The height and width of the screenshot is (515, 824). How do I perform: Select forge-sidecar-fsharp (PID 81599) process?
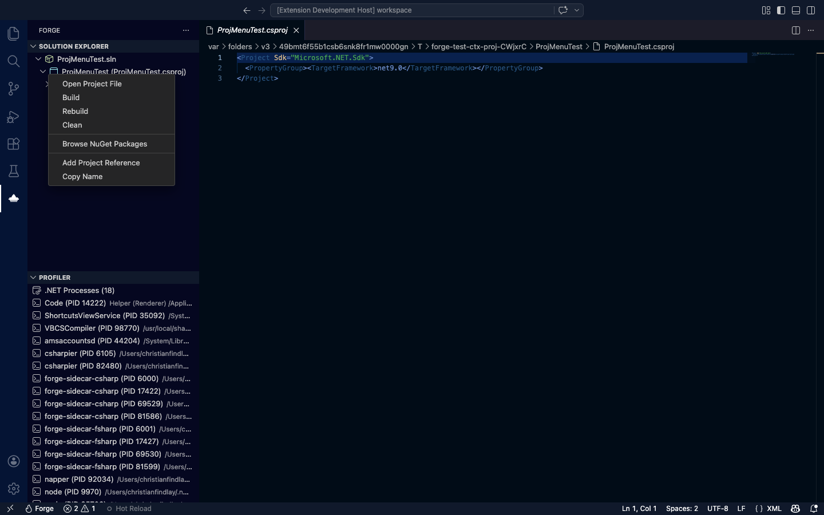[x=113, y=467]
